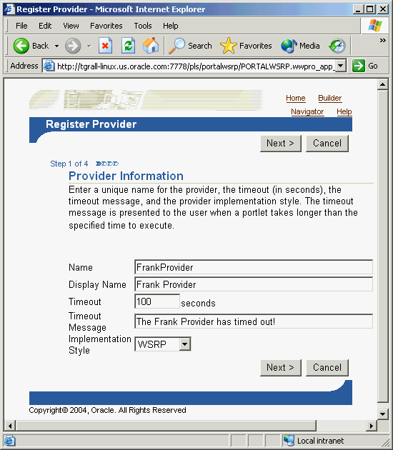The image size is (393, 450).
Task: Open the Media pane
Action: (300, 46)
